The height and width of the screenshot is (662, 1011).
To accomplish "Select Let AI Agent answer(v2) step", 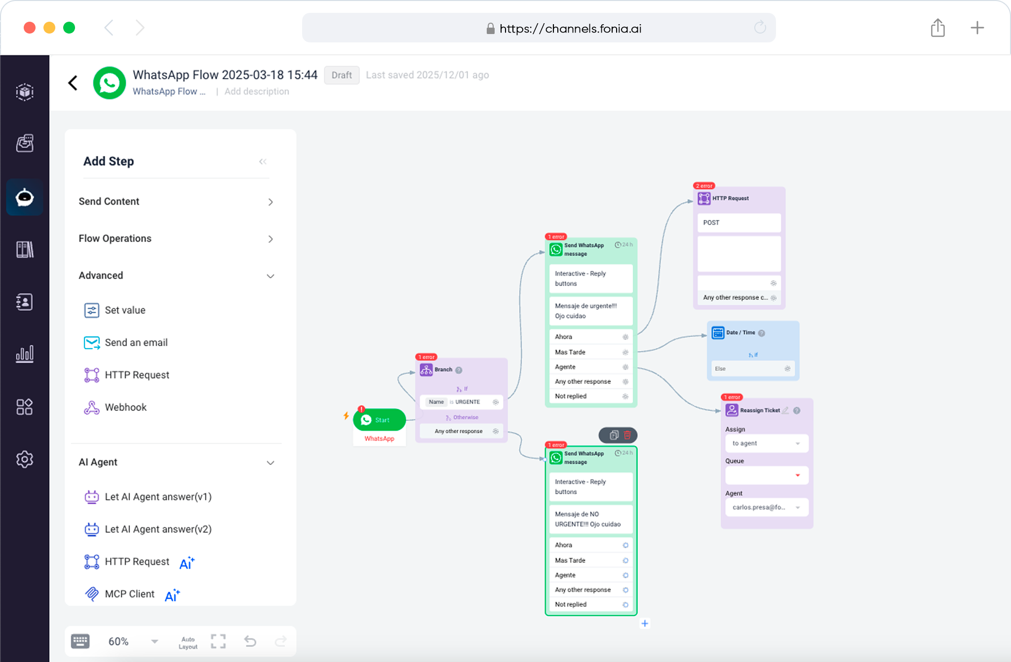I will click(157, 529).
